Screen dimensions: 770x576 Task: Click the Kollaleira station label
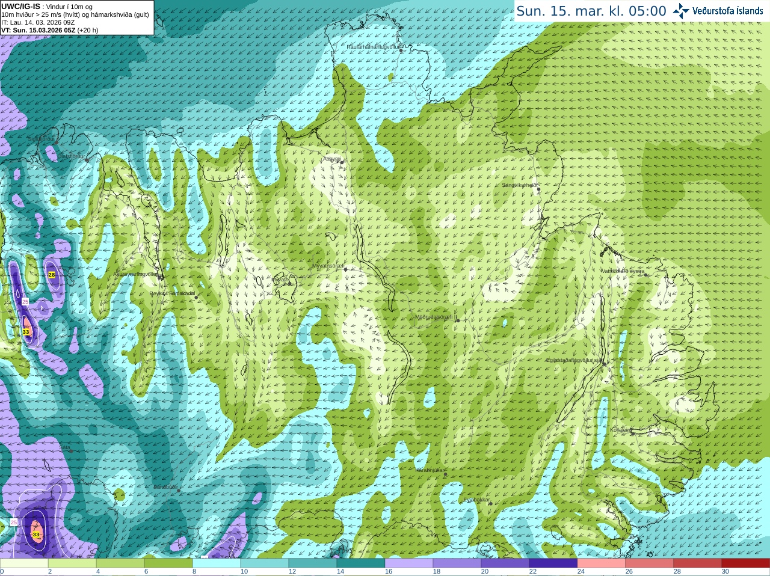tap(620, 430)
